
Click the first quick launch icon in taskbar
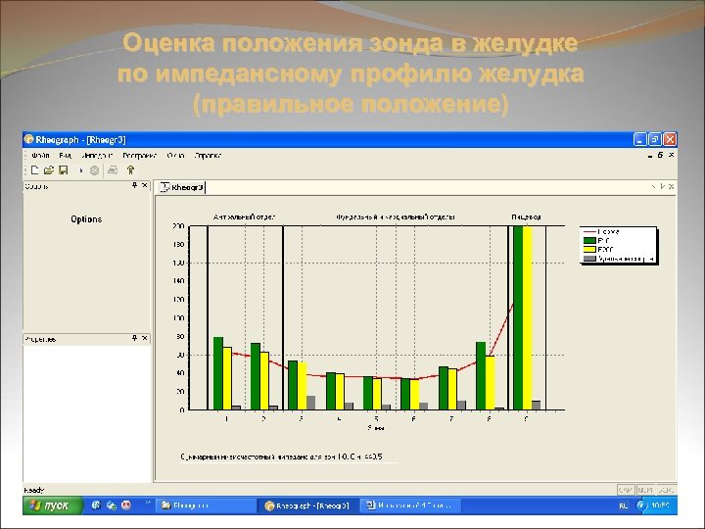pos(96,505)
